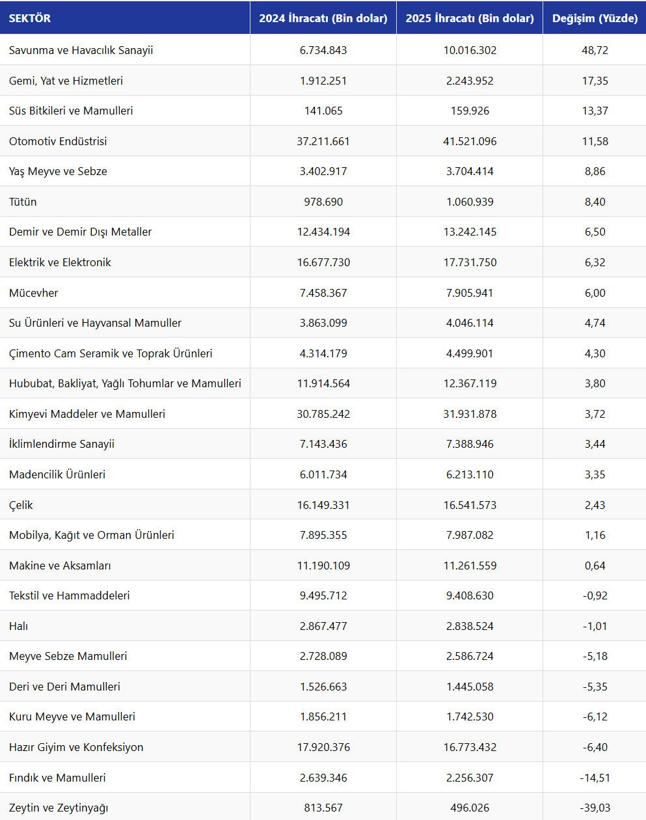The height and width of the screenshot is (820, 646).
Task: Click the 41.521.096 export value for 2025
Action: coord(470,141)
